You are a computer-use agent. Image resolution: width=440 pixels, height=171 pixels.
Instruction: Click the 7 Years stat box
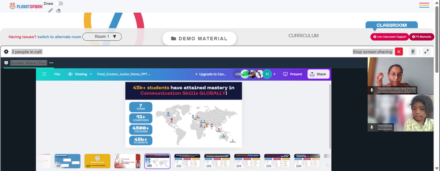coord(141,107)
